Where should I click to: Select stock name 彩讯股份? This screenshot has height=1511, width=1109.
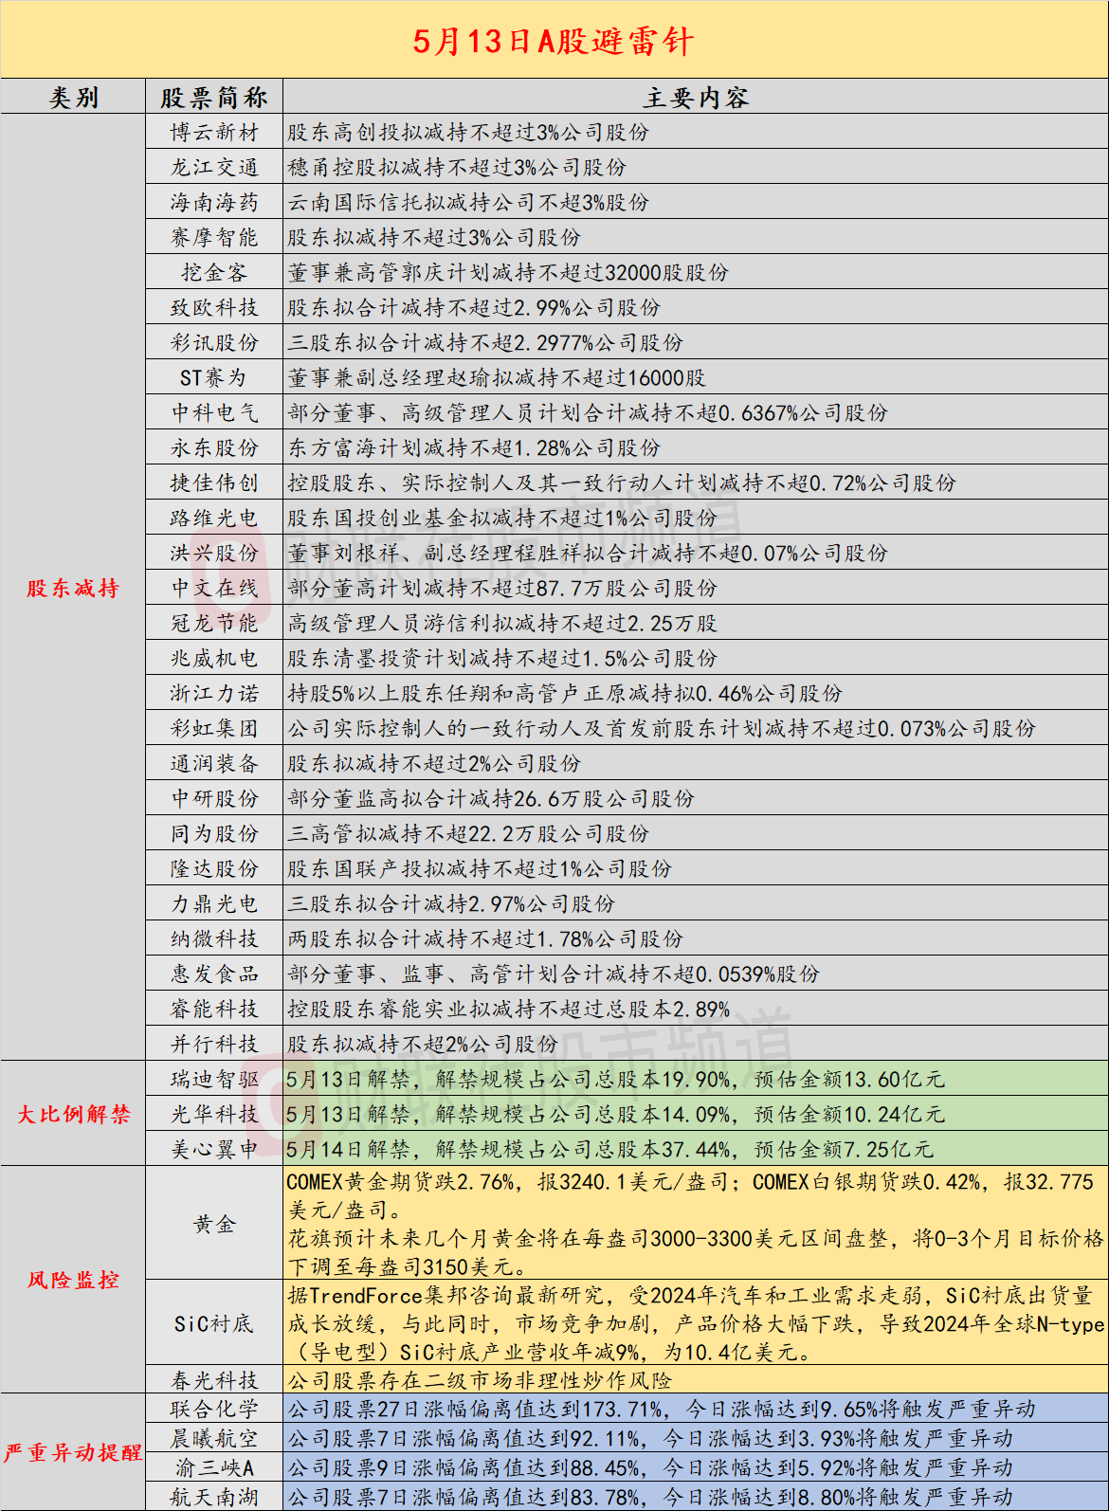pos(214,342)
